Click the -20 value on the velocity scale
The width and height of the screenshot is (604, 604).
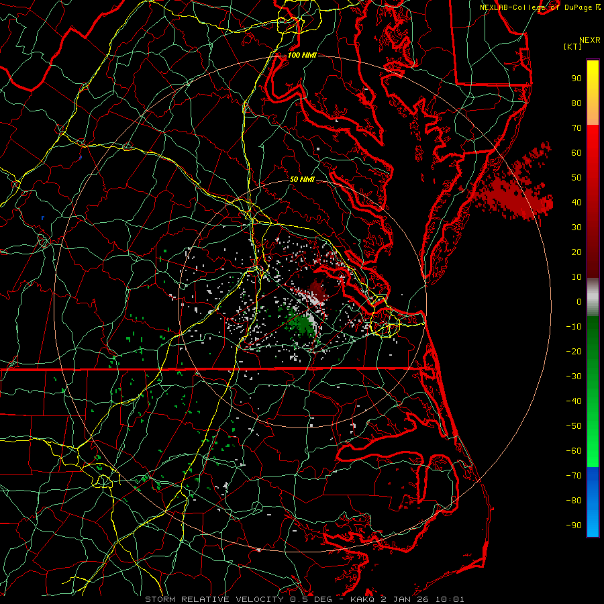574,352
